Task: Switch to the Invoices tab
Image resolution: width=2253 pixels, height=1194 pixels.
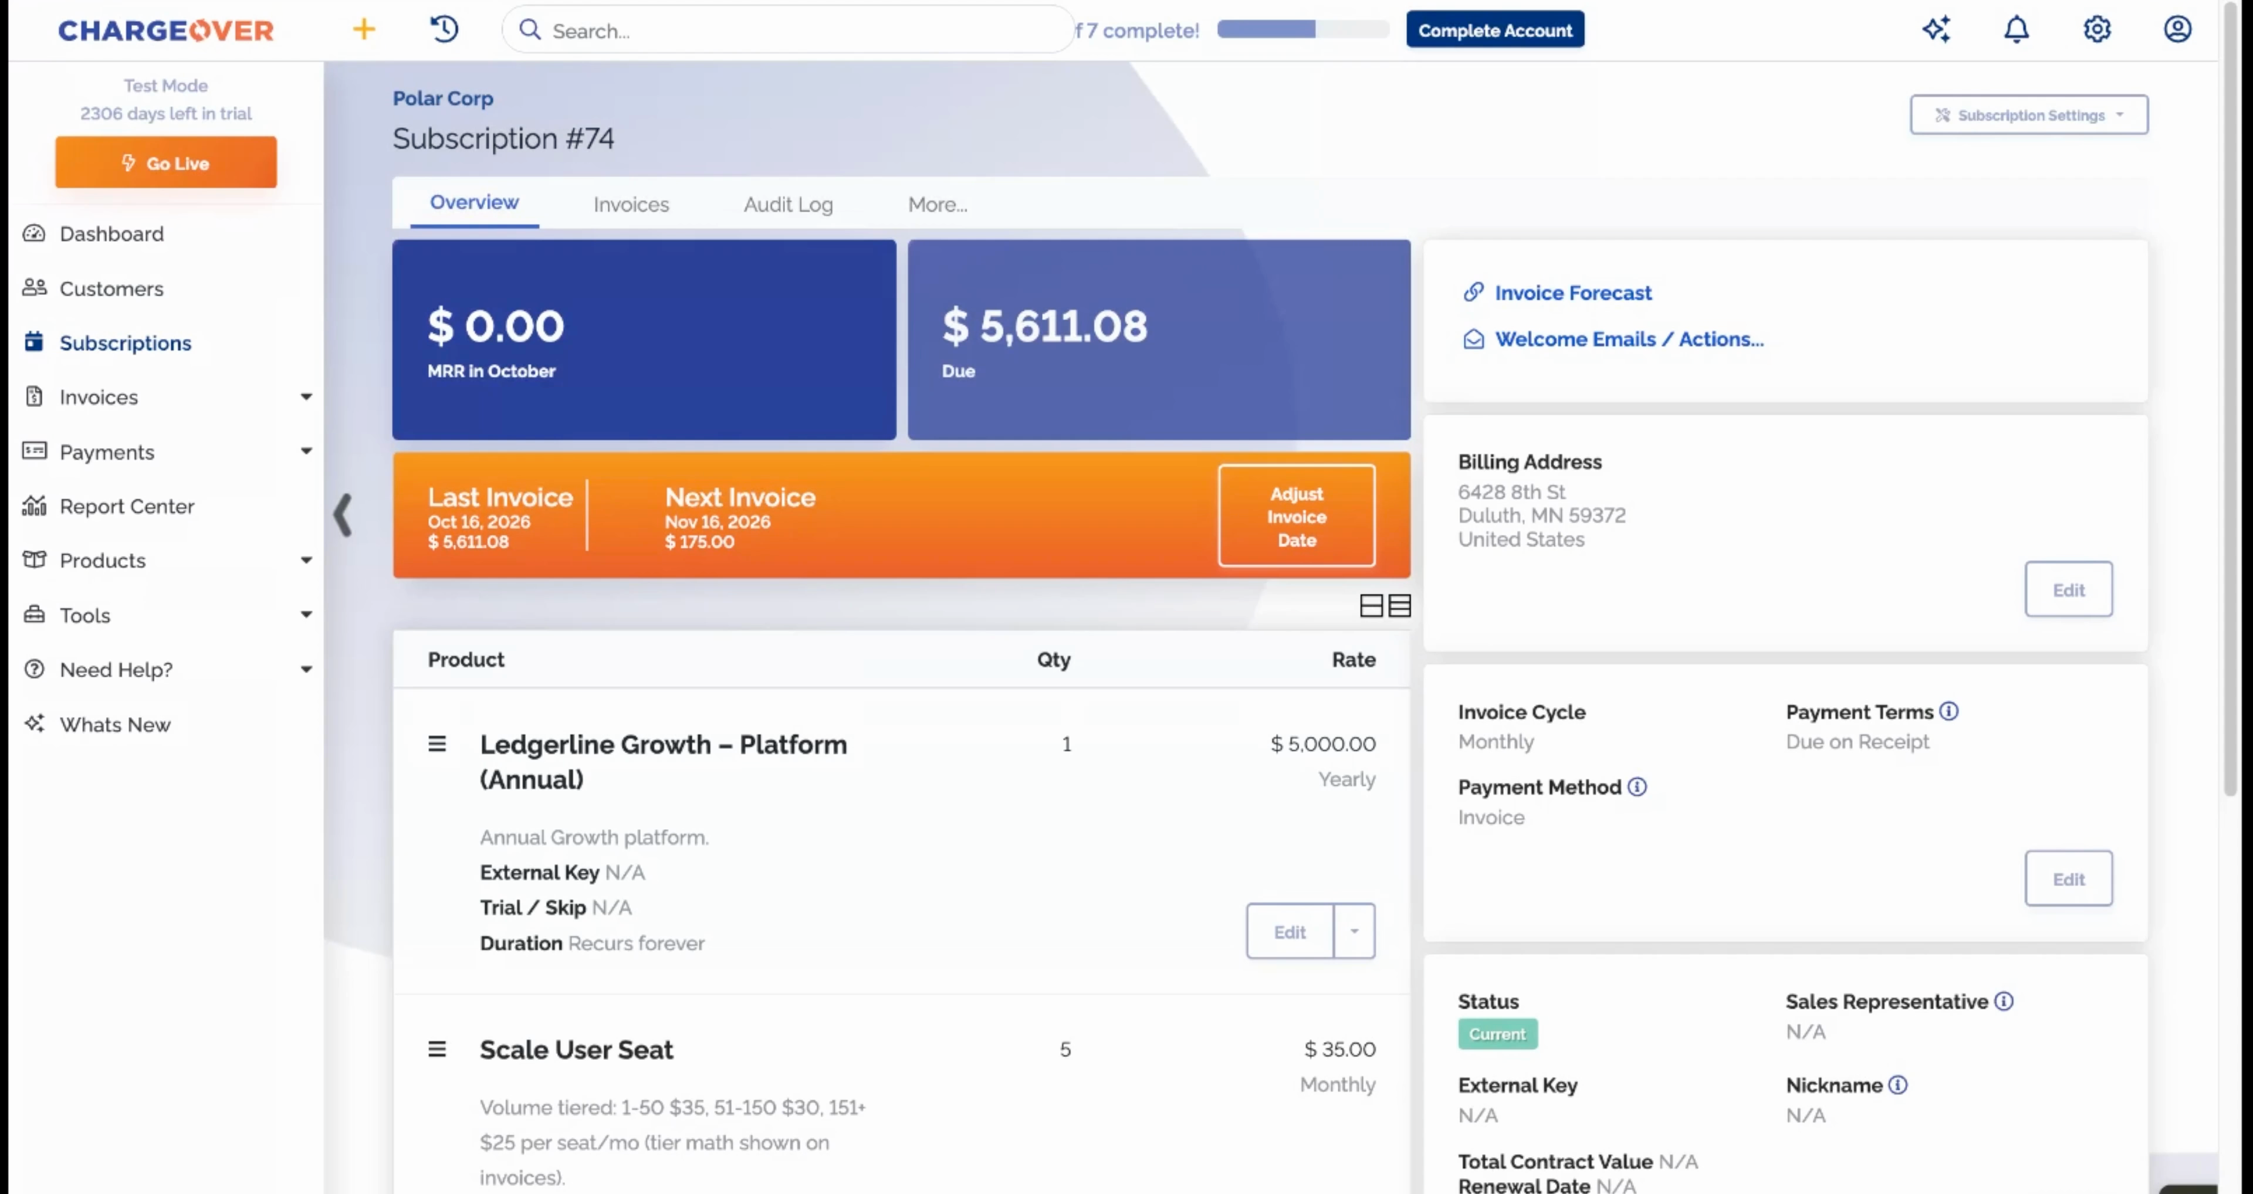Action: tap(631, 205)
